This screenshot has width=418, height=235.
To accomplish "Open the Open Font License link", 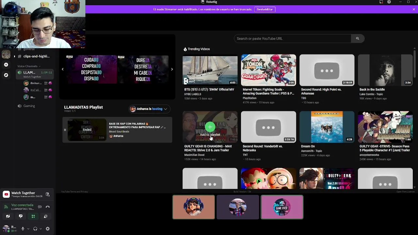I will [406, 192].
